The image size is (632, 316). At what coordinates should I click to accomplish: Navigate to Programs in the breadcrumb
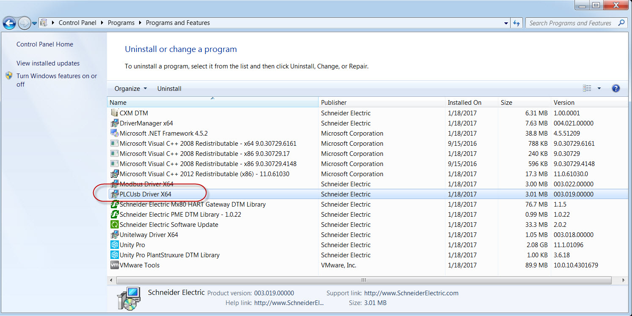(x=121, y=23)
